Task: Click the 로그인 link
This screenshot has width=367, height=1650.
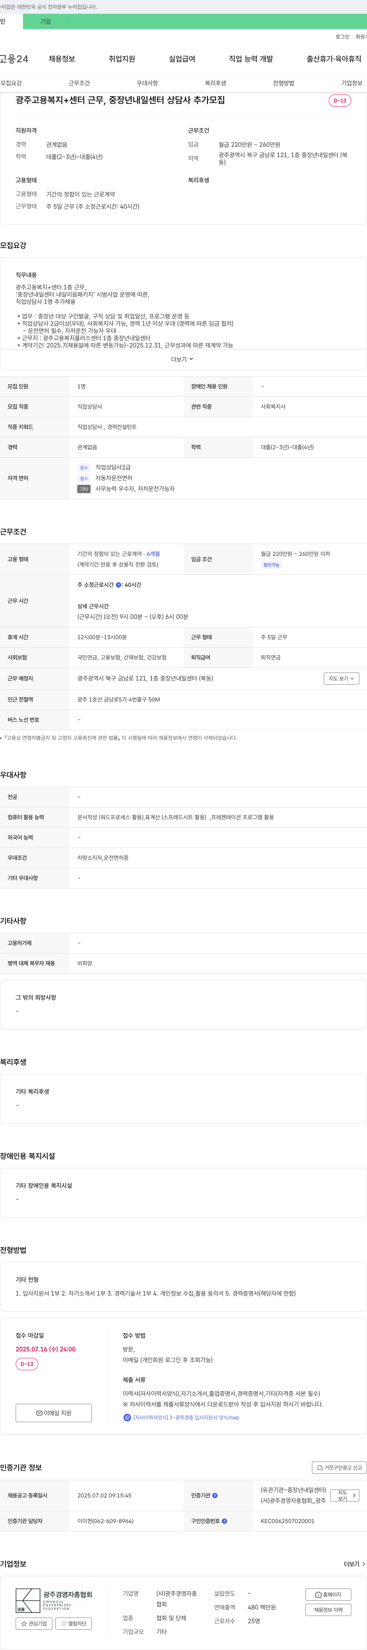Action: (x=342, y=37)
